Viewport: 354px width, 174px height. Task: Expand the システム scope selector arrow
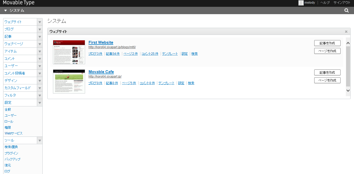click(6, 10)
